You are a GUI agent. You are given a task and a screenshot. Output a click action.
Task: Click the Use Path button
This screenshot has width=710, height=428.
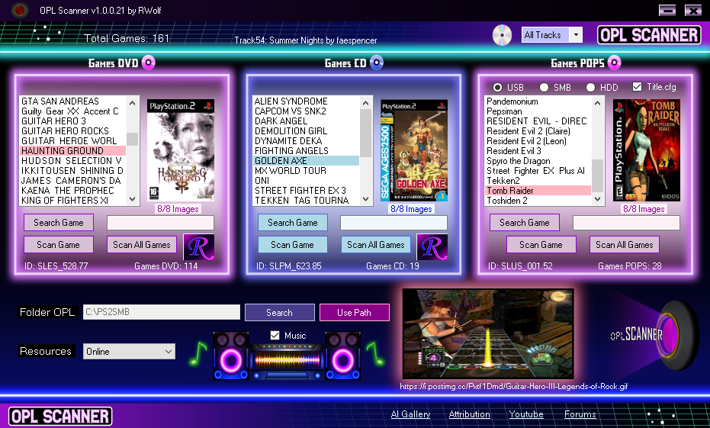tap(354, 313)
